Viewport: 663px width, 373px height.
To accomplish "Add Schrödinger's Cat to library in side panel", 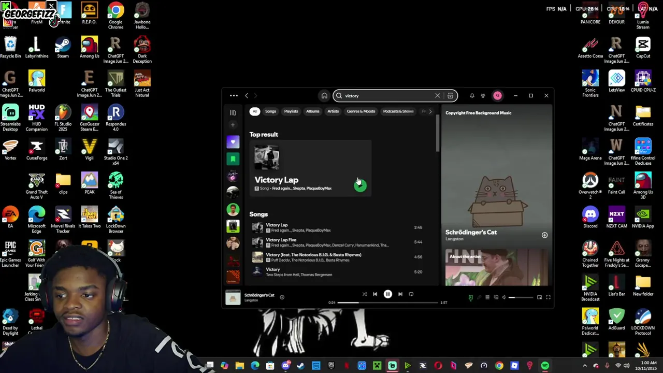I will pos(544,235).
